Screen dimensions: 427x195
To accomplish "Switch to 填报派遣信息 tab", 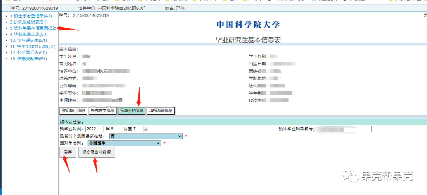I will [161, 111].
